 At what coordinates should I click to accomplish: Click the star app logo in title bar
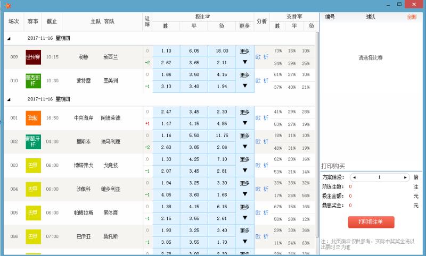click(x=7, y=5)
